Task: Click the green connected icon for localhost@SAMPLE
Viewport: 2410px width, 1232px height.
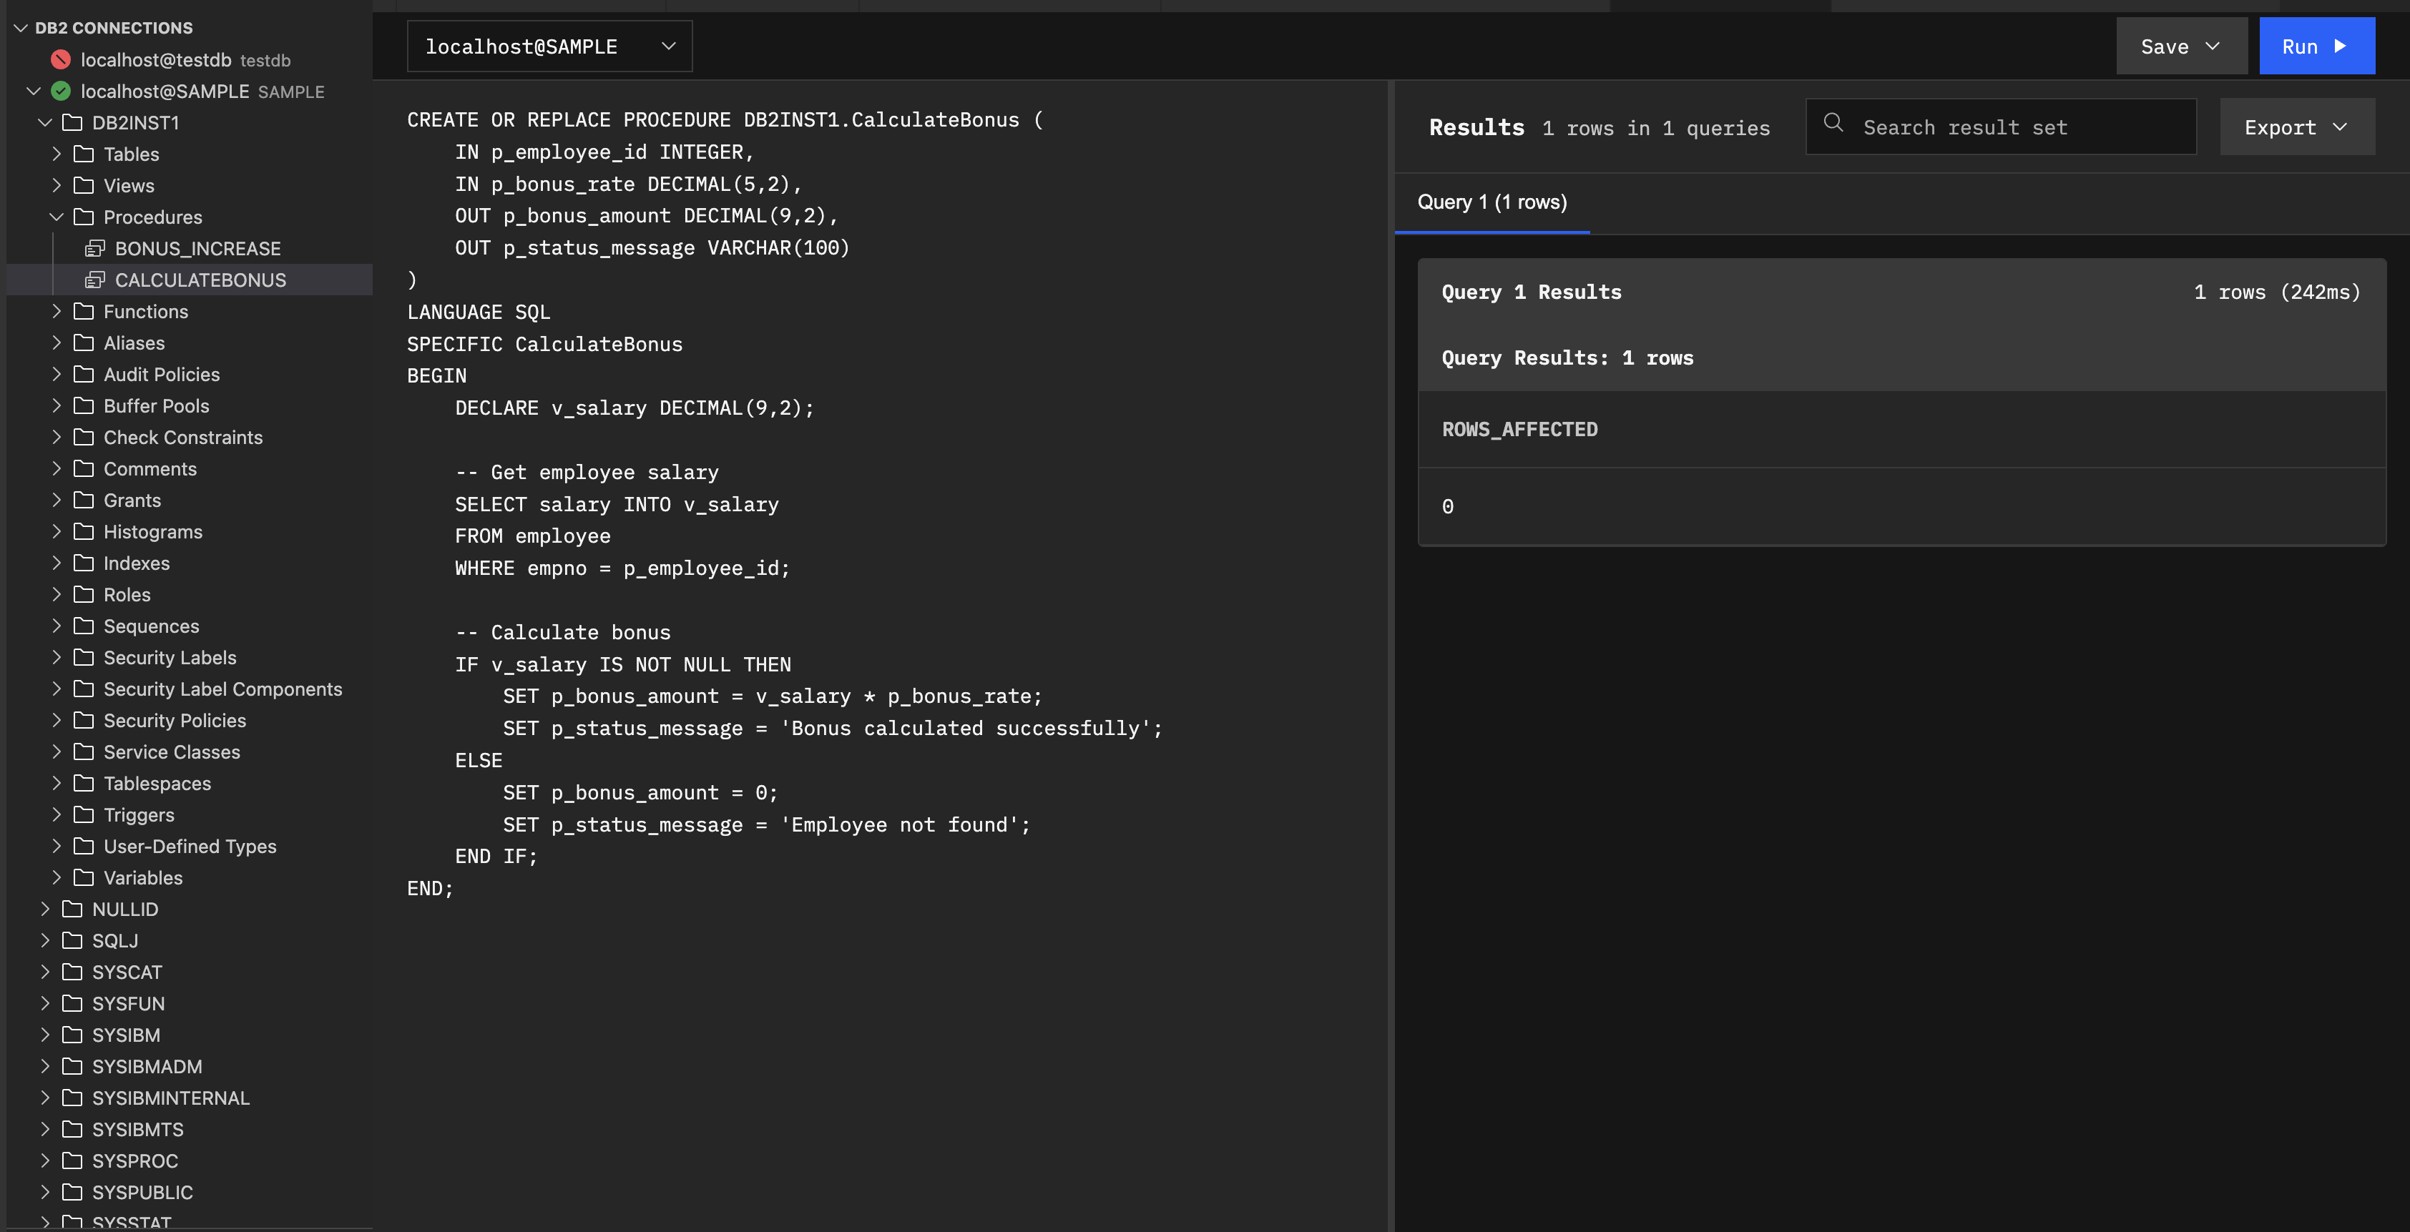Action: click(x=61, y=92)
